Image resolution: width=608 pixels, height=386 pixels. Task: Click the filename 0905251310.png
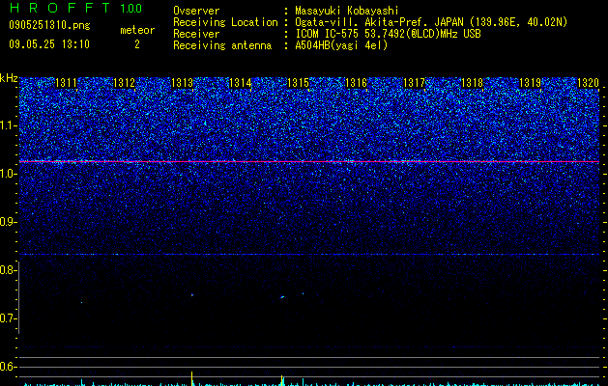[x=49, y=25]
